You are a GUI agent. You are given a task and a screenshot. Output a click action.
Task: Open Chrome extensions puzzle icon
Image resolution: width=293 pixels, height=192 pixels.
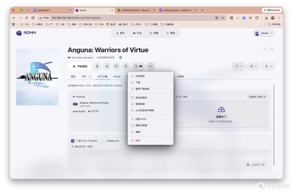pos(257,18)
